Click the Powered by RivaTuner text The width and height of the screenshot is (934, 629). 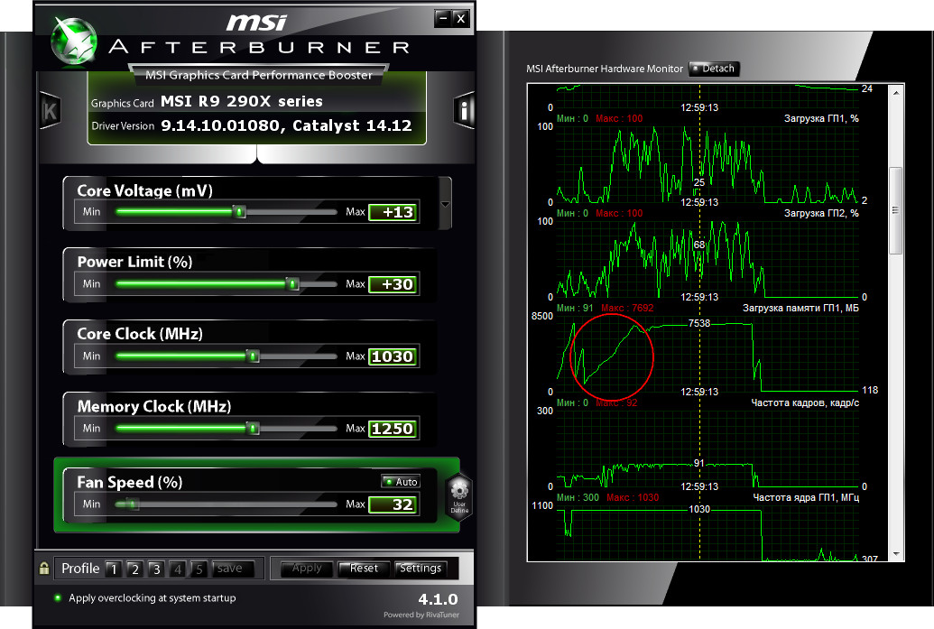(x=421, y=615)
